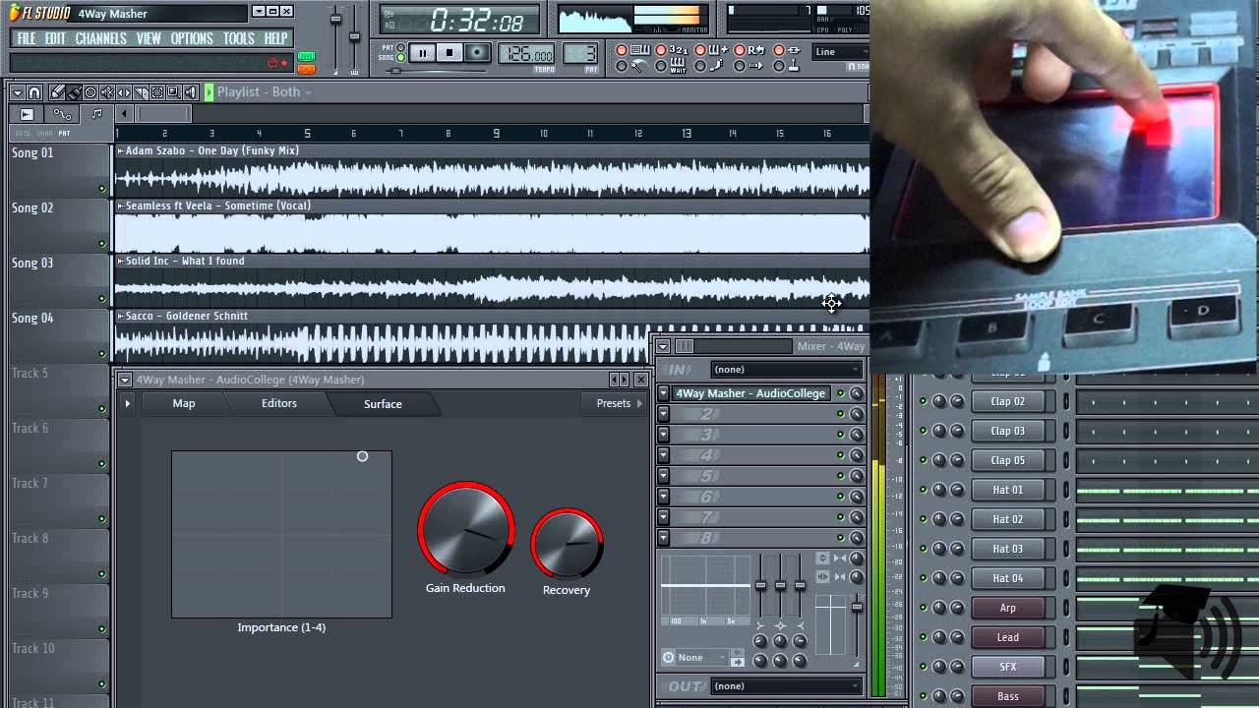Viewport: 1259px width, 708px height.
Task: Open the TOOLS menu
Action: [239, 38]
